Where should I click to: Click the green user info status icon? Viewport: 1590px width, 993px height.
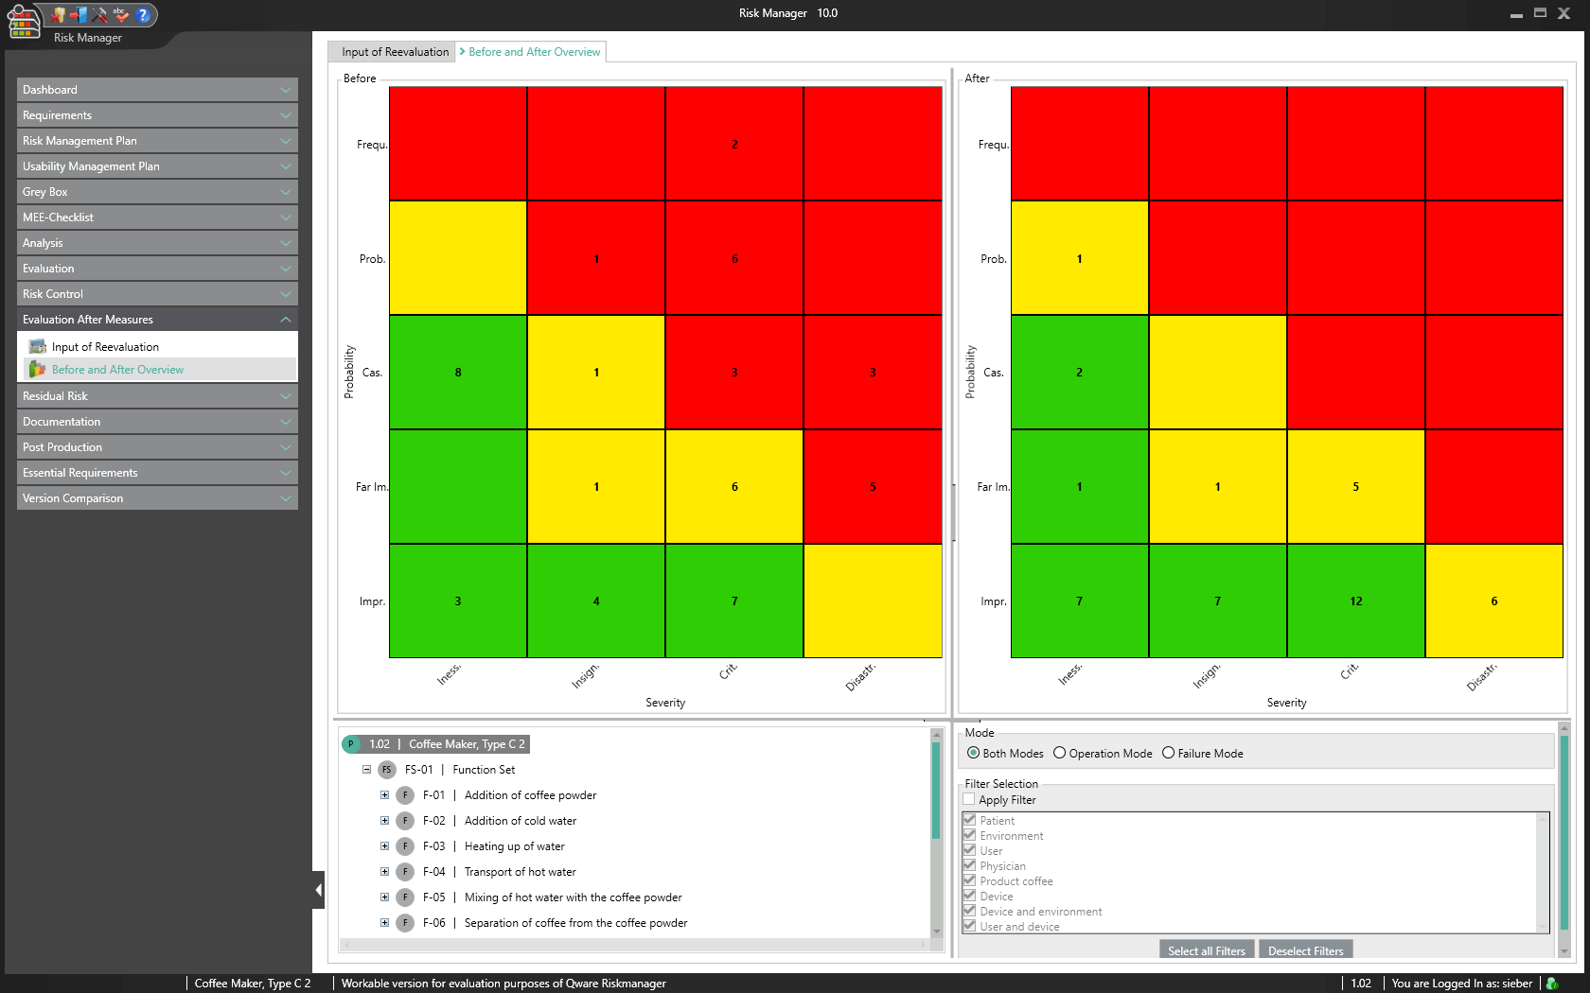pos(1552,984)
